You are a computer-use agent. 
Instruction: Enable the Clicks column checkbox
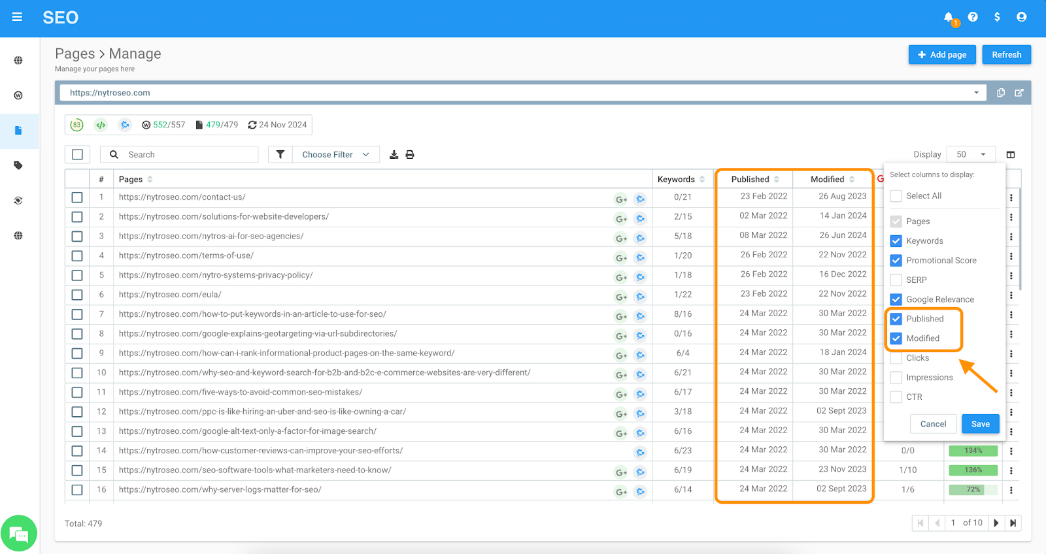point(896,358)
